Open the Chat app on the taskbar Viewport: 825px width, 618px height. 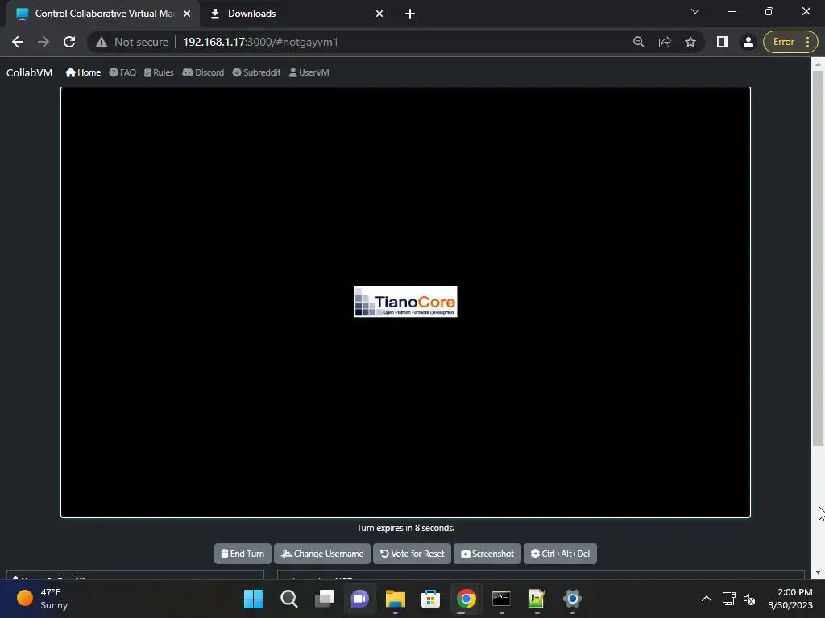coord(360,599)
